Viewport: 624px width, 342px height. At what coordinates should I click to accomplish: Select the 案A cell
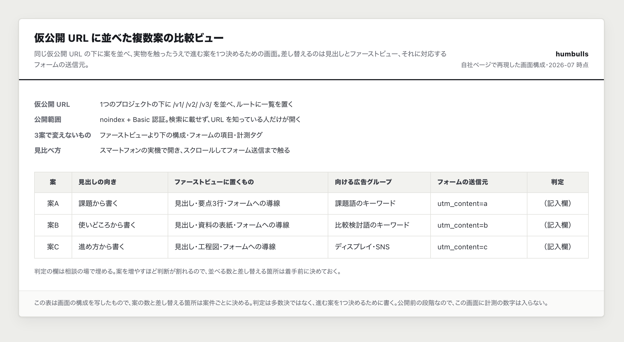point(53,204)
